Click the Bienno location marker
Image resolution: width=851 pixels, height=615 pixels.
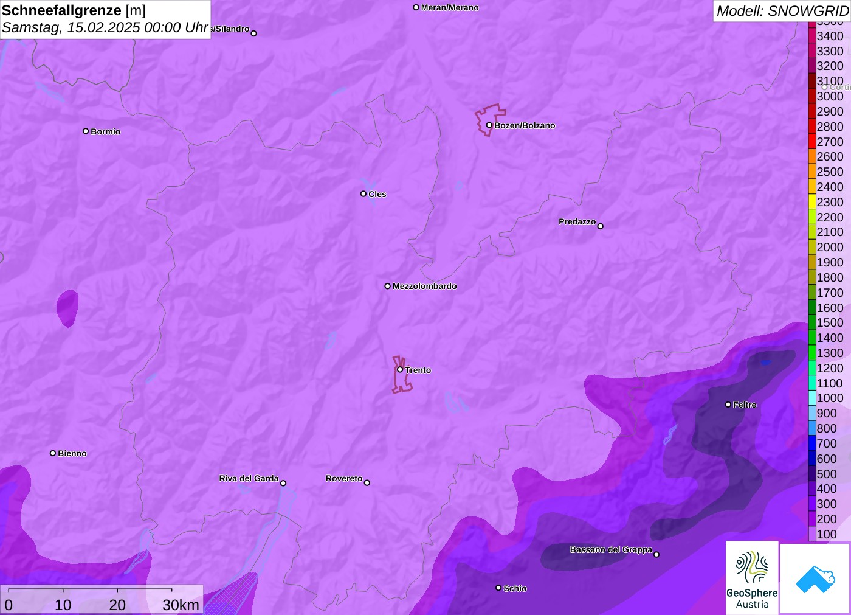[53, 453]
